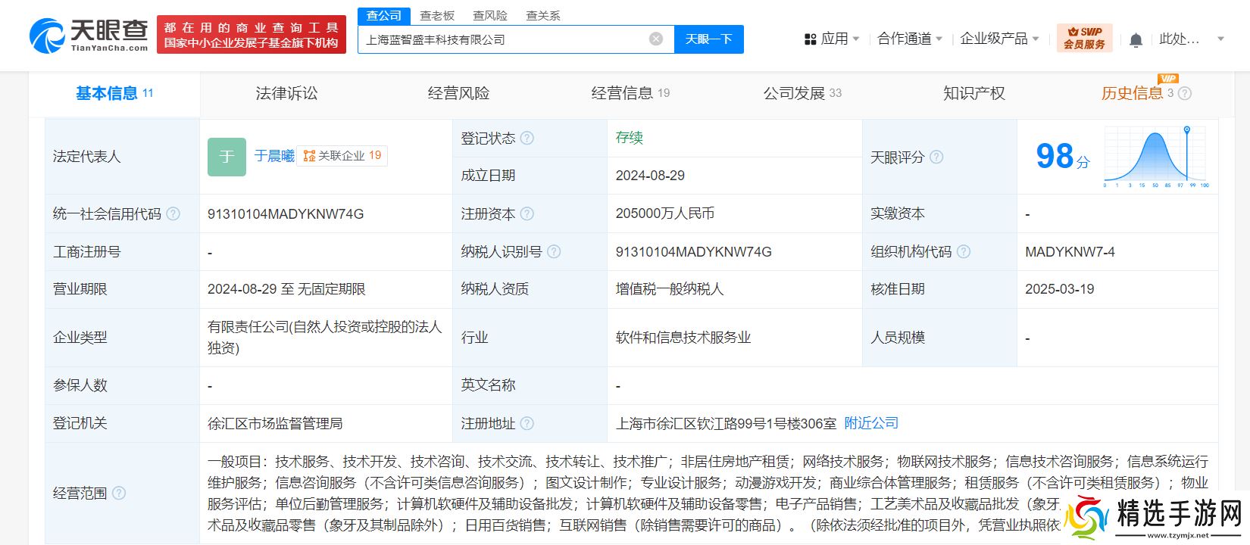Select the 查老板 search tab

(x=437, y=15)
